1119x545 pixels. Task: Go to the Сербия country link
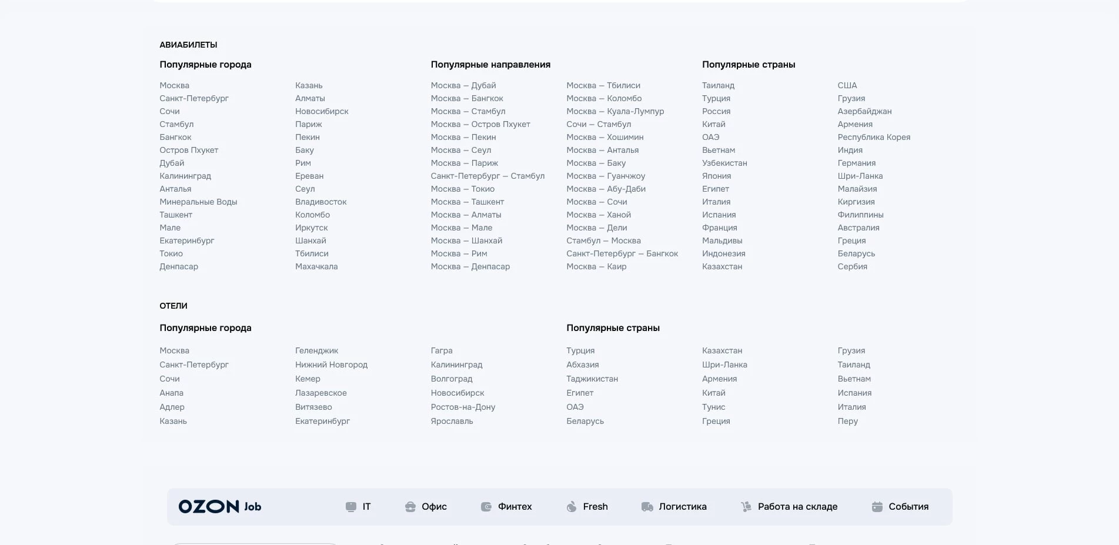852,266
